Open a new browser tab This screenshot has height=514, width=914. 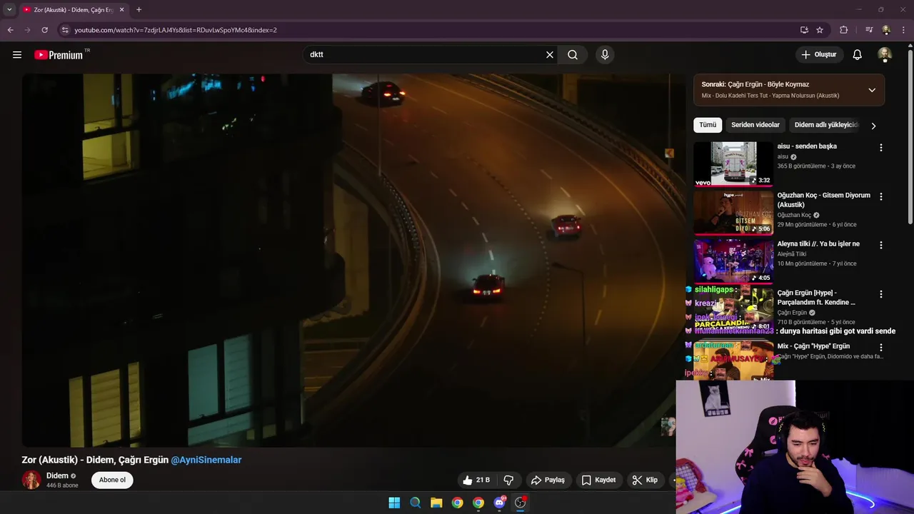click(x=139, y=10)
